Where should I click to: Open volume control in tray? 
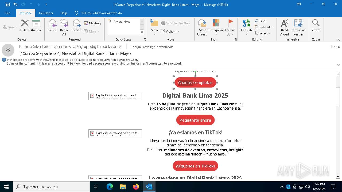tap(308, 187)
